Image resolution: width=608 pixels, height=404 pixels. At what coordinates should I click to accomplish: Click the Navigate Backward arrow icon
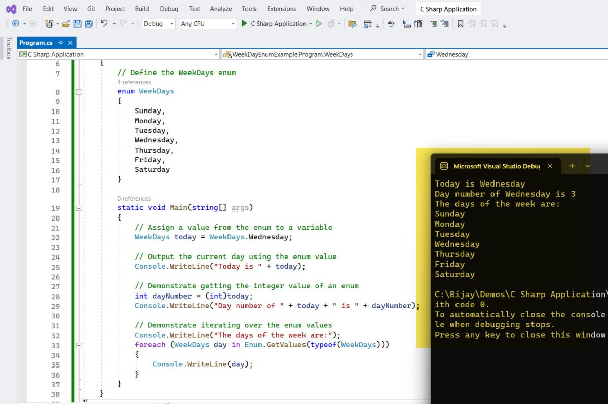16,24
